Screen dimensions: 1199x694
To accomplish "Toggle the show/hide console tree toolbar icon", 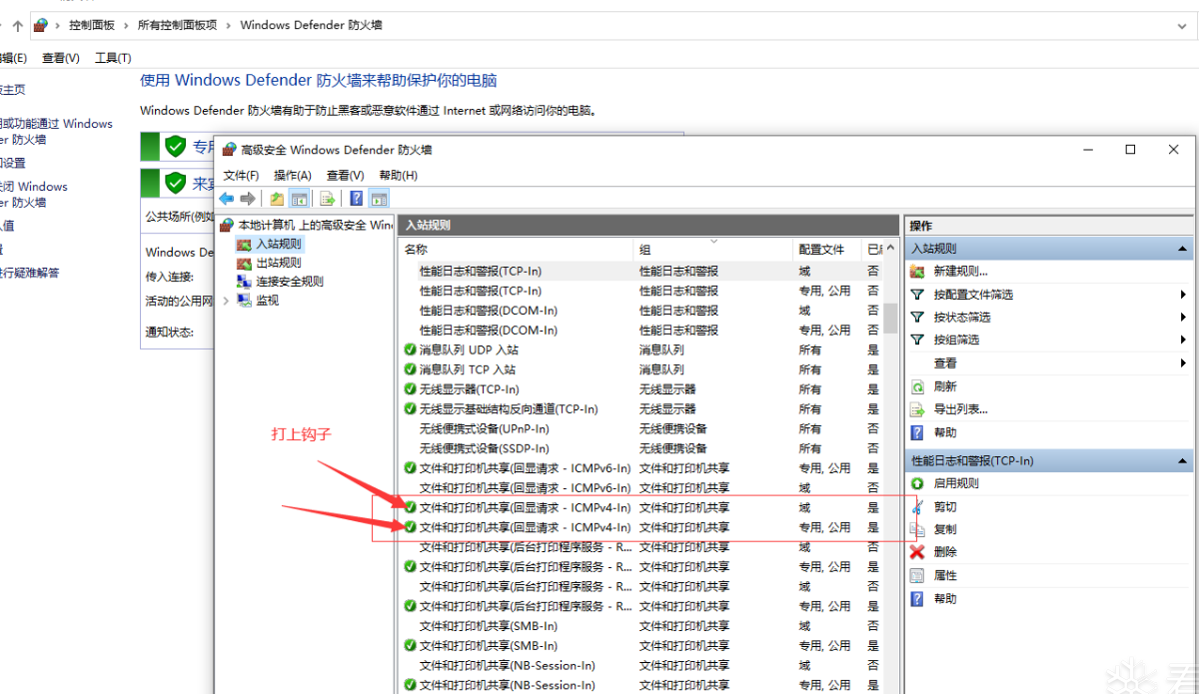I will (298, 198).
